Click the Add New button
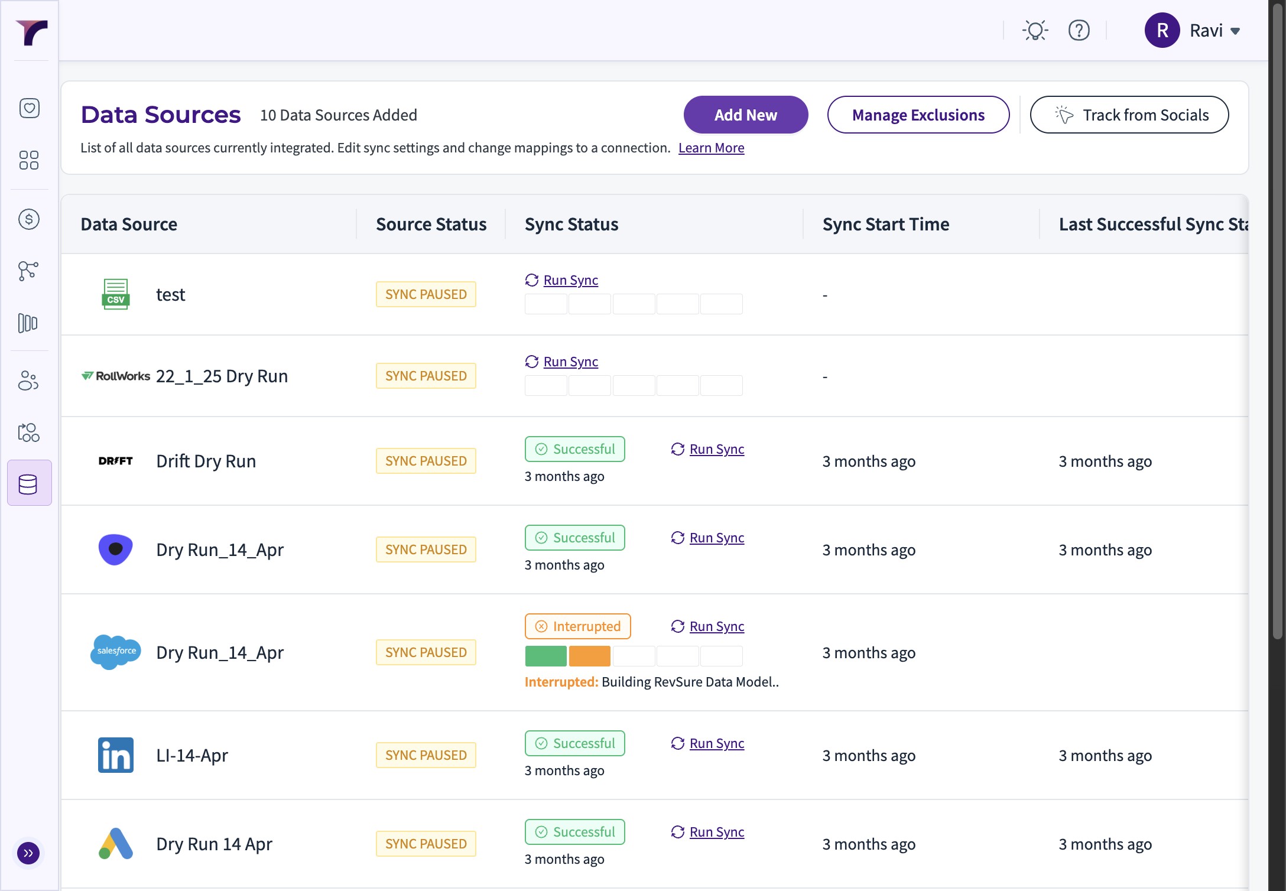The height and width of the screenshot is (891, 1286). coord(745,115)
